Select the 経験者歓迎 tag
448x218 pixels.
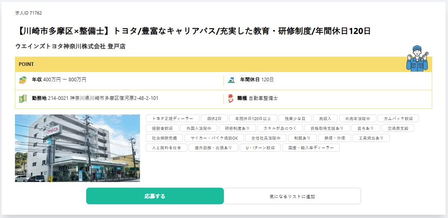[162, 128]
